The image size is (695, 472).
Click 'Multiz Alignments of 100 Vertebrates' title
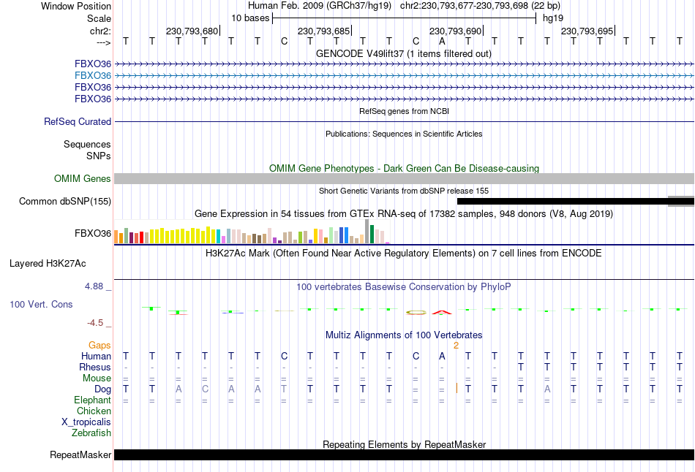pyautogui.click(x=404, y=335)
